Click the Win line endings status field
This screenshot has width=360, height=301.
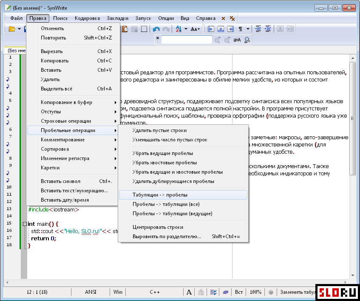point(118,292)
